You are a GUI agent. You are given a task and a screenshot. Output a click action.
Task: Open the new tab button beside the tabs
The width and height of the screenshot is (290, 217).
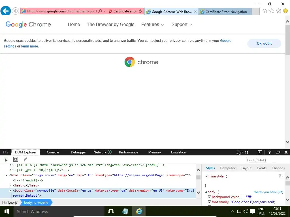click(x=256, y=12)
